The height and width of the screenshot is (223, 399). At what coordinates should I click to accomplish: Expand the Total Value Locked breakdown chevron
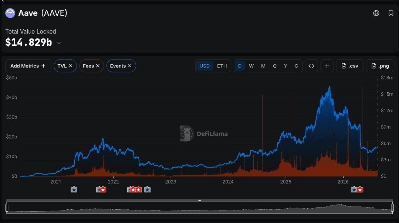(x=59, y=43)
